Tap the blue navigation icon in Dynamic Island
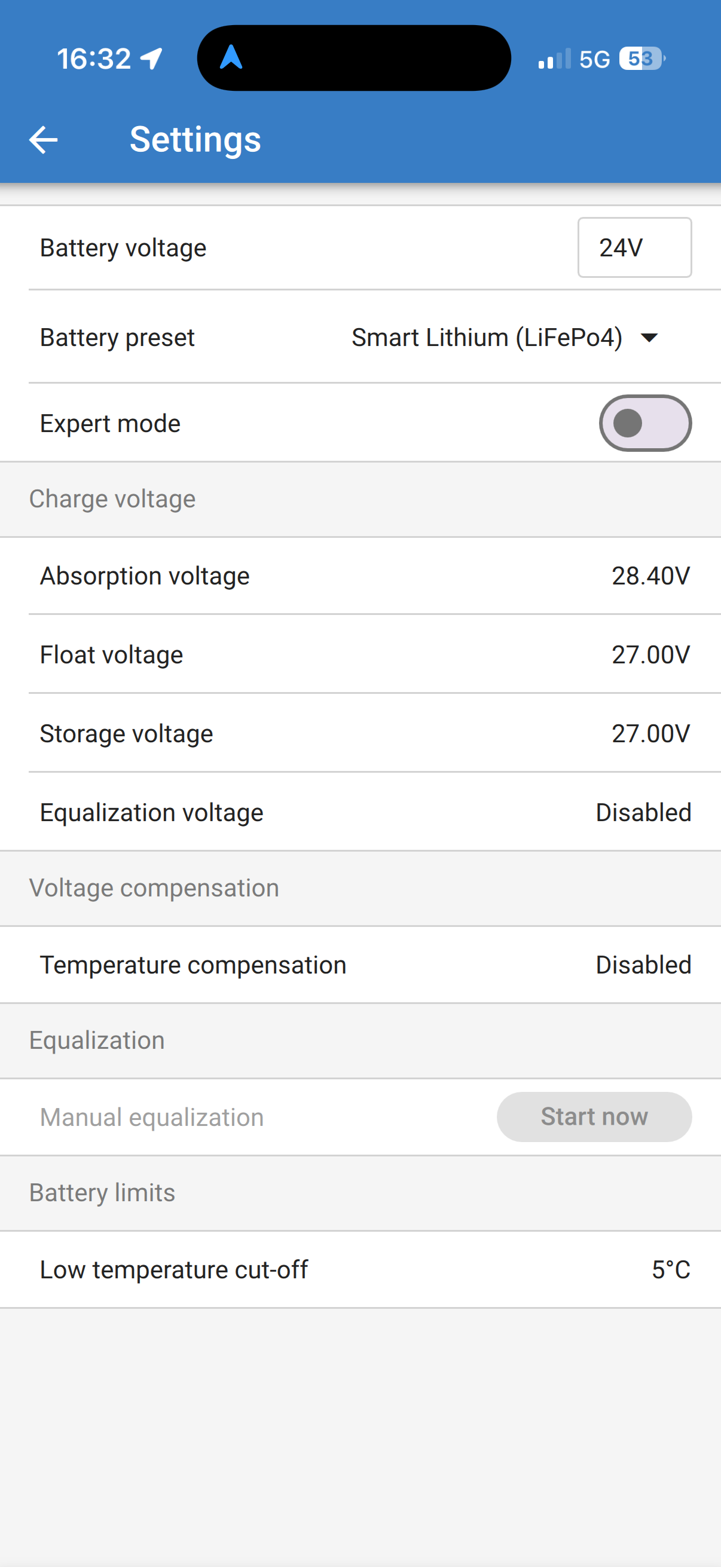The image size is (721, 1567). tap(231, 58)
